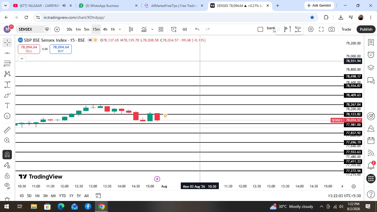Toggle the layout selection square checkbox
Image resolution: width=377 pixels, height=212 pixels.
(x=260, y=29)
